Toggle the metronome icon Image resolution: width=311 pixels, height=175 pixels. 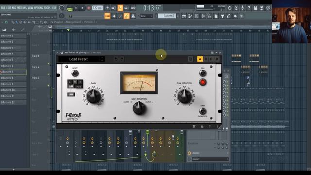click(107, 8)
